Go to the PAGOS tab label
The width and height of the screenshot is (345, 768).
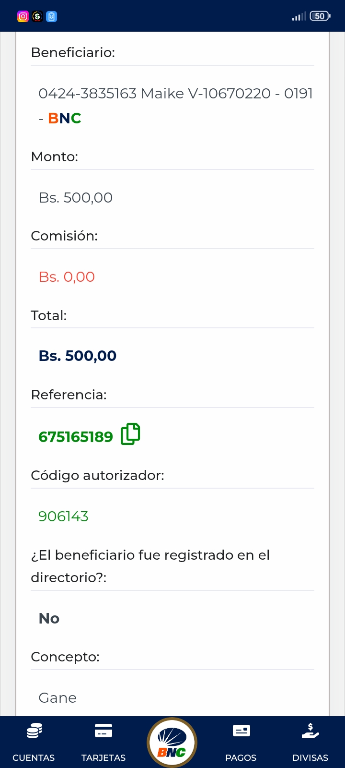click(241, 757)
